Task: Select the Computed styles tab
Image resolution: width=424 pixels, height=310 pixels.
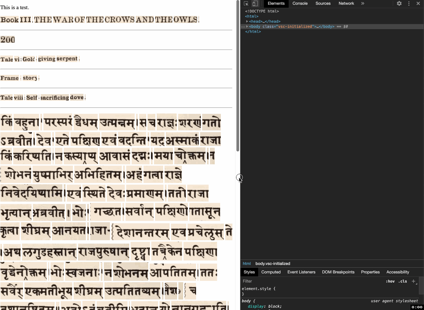Action: 271,272
